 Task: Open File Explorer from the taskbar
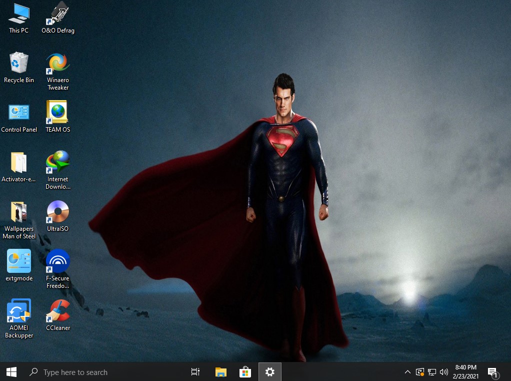point(220,372)
